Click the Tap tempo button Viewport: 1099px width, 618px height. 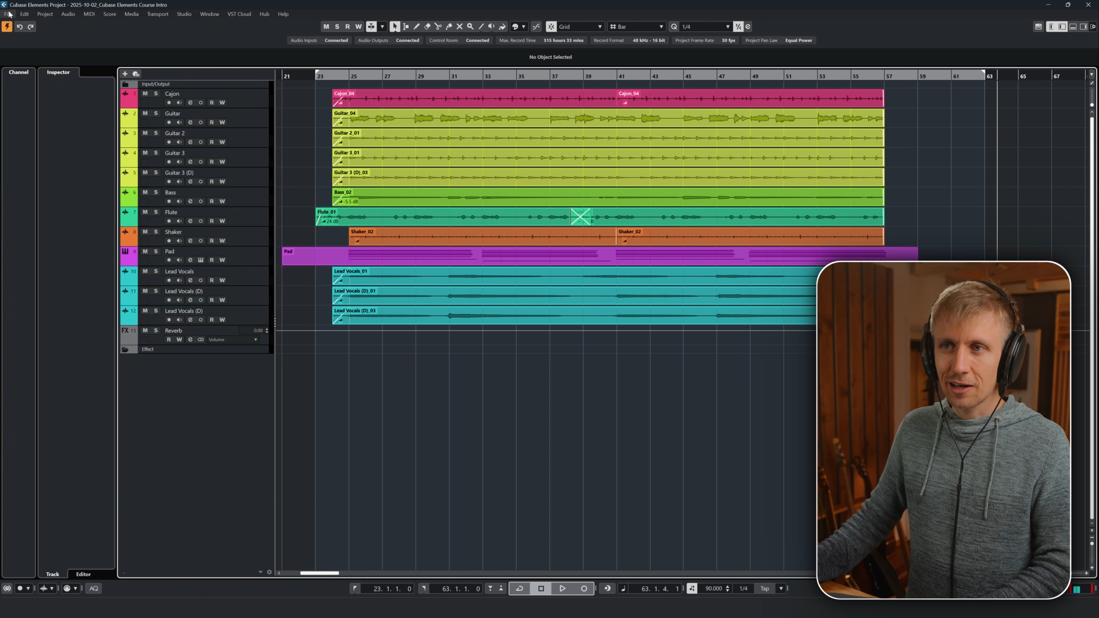(764, 588)
